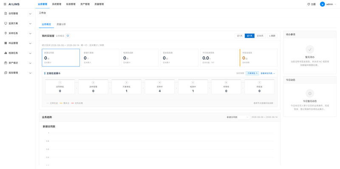This screenshot has width=340, height=169.
Task: Click the 采样任务 location pin icon
Action: (x=6, y=33)
